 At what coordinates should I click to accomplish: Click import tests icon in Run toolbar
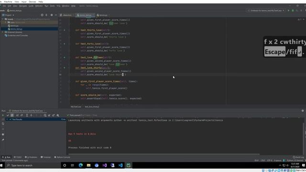[49, 115]
